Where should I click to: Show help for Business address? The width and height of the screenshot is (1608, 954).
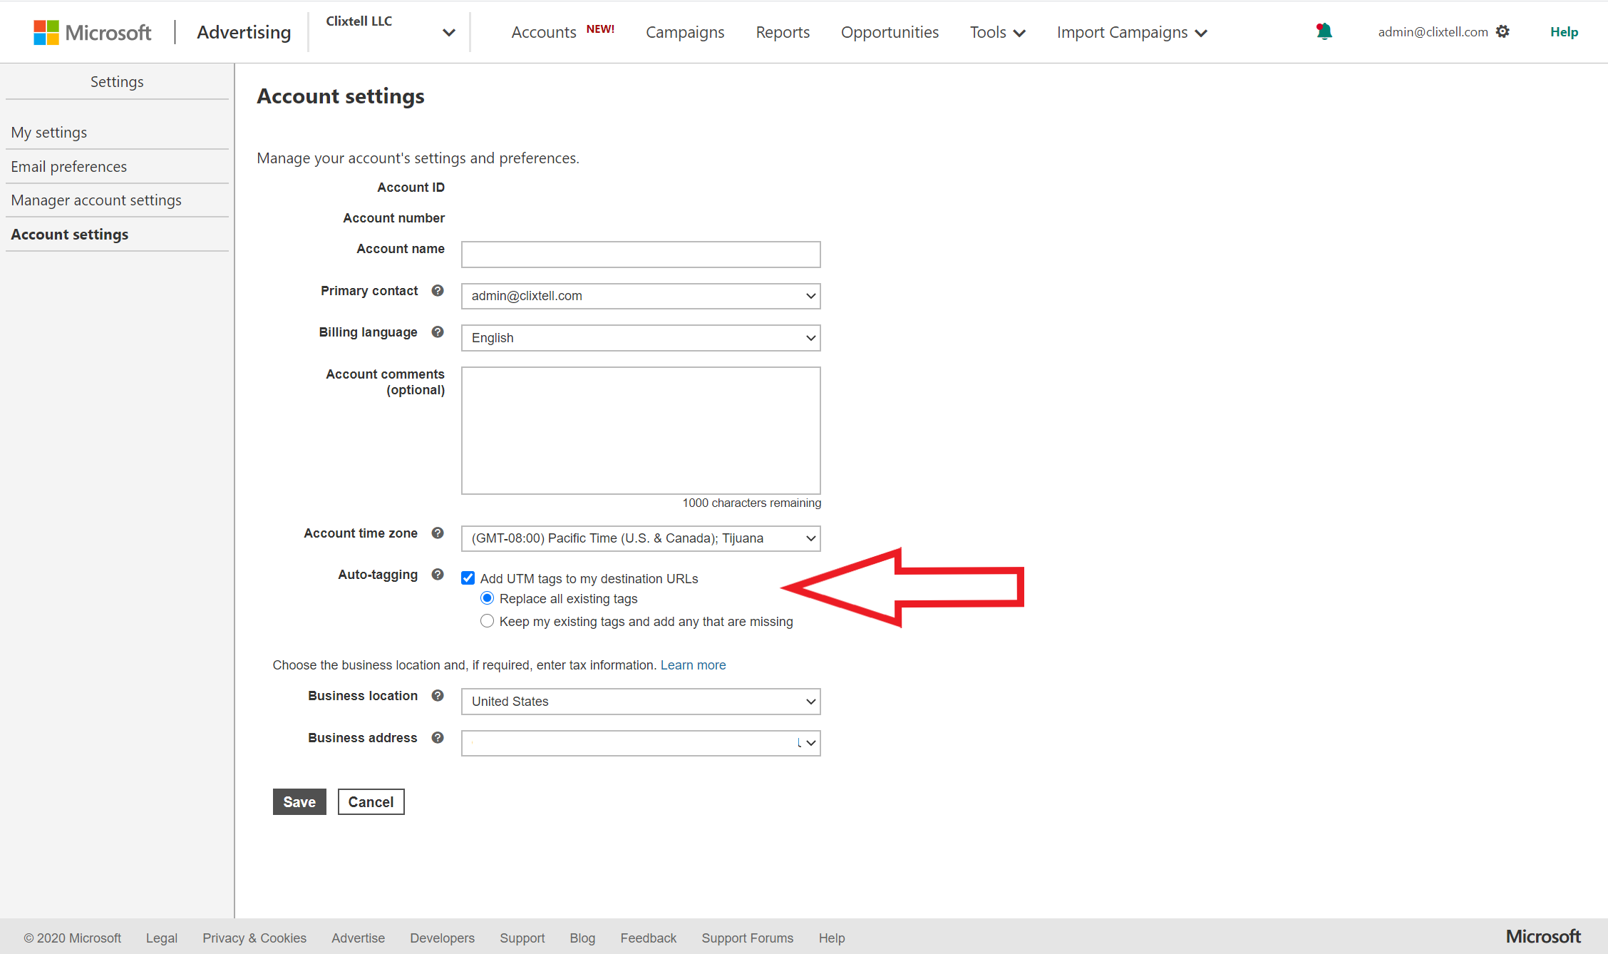pyautogui.click(x=438, y=737)
